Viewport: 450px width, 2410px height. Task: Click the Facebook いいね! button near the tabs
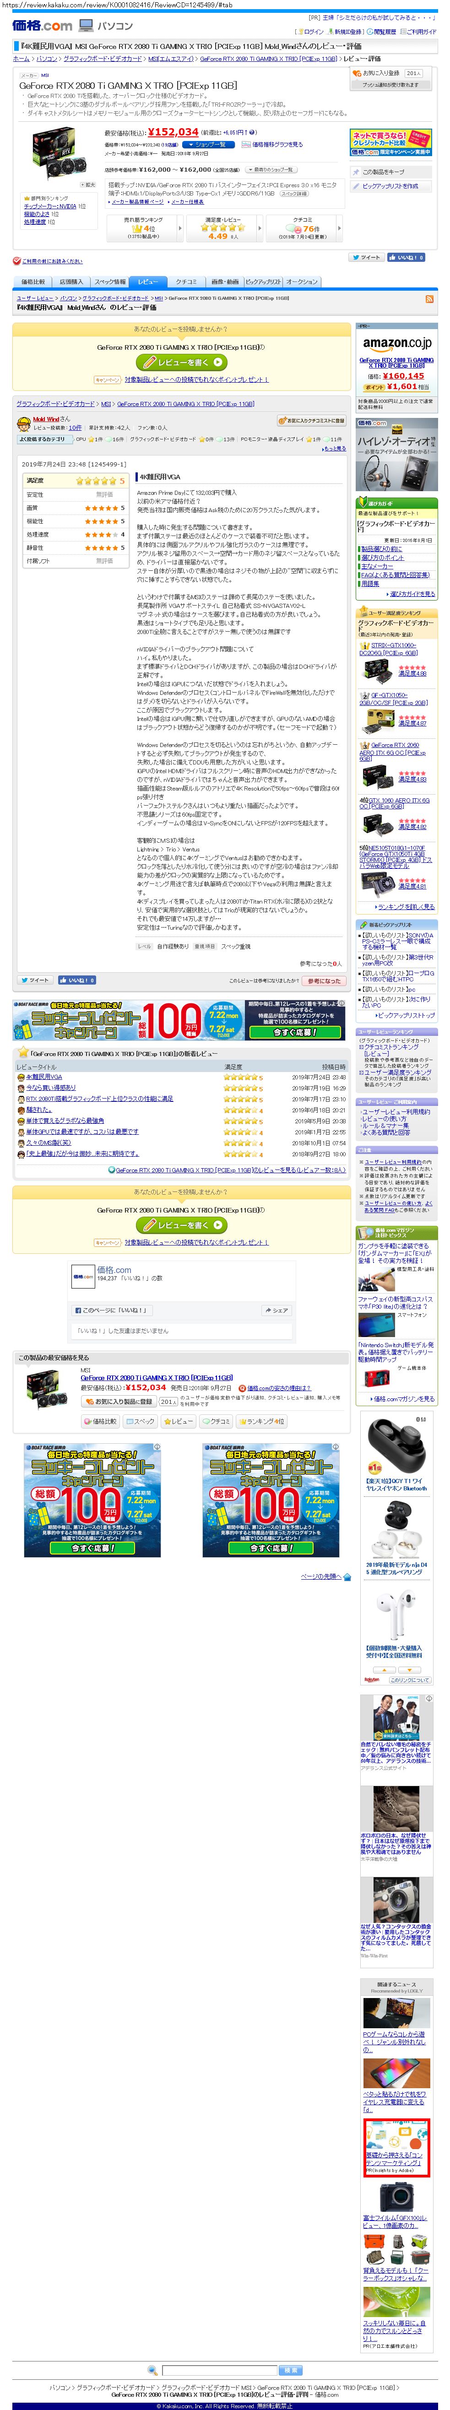tap(409, 257)
